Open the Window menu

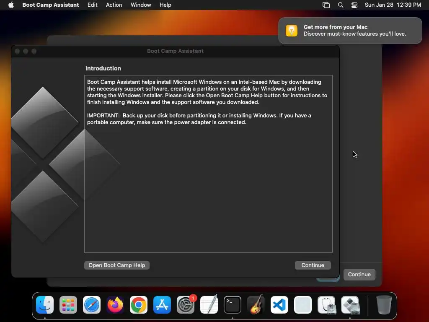(x=141, y=5)
